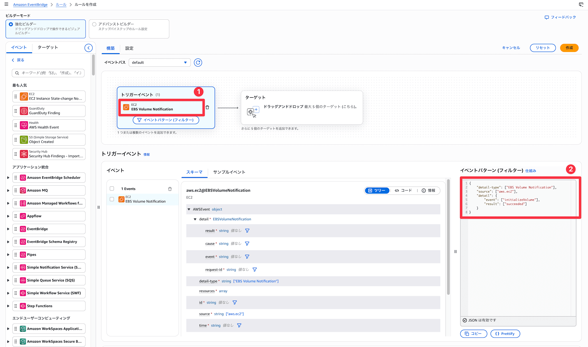Open the イベントバス default dropdown

(x=160, y=63)
